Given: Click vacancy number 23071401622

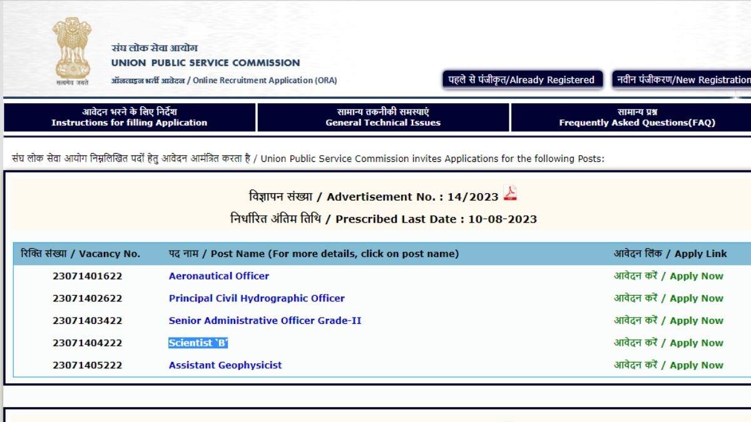Looking at the screenshot, I should coord(88,276).
